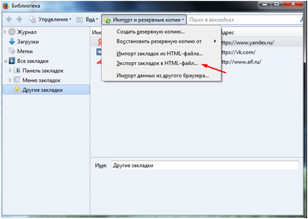Click the Имя text field
The width and height of the screenshot is (308, 219).
click(x=205, y=165)
